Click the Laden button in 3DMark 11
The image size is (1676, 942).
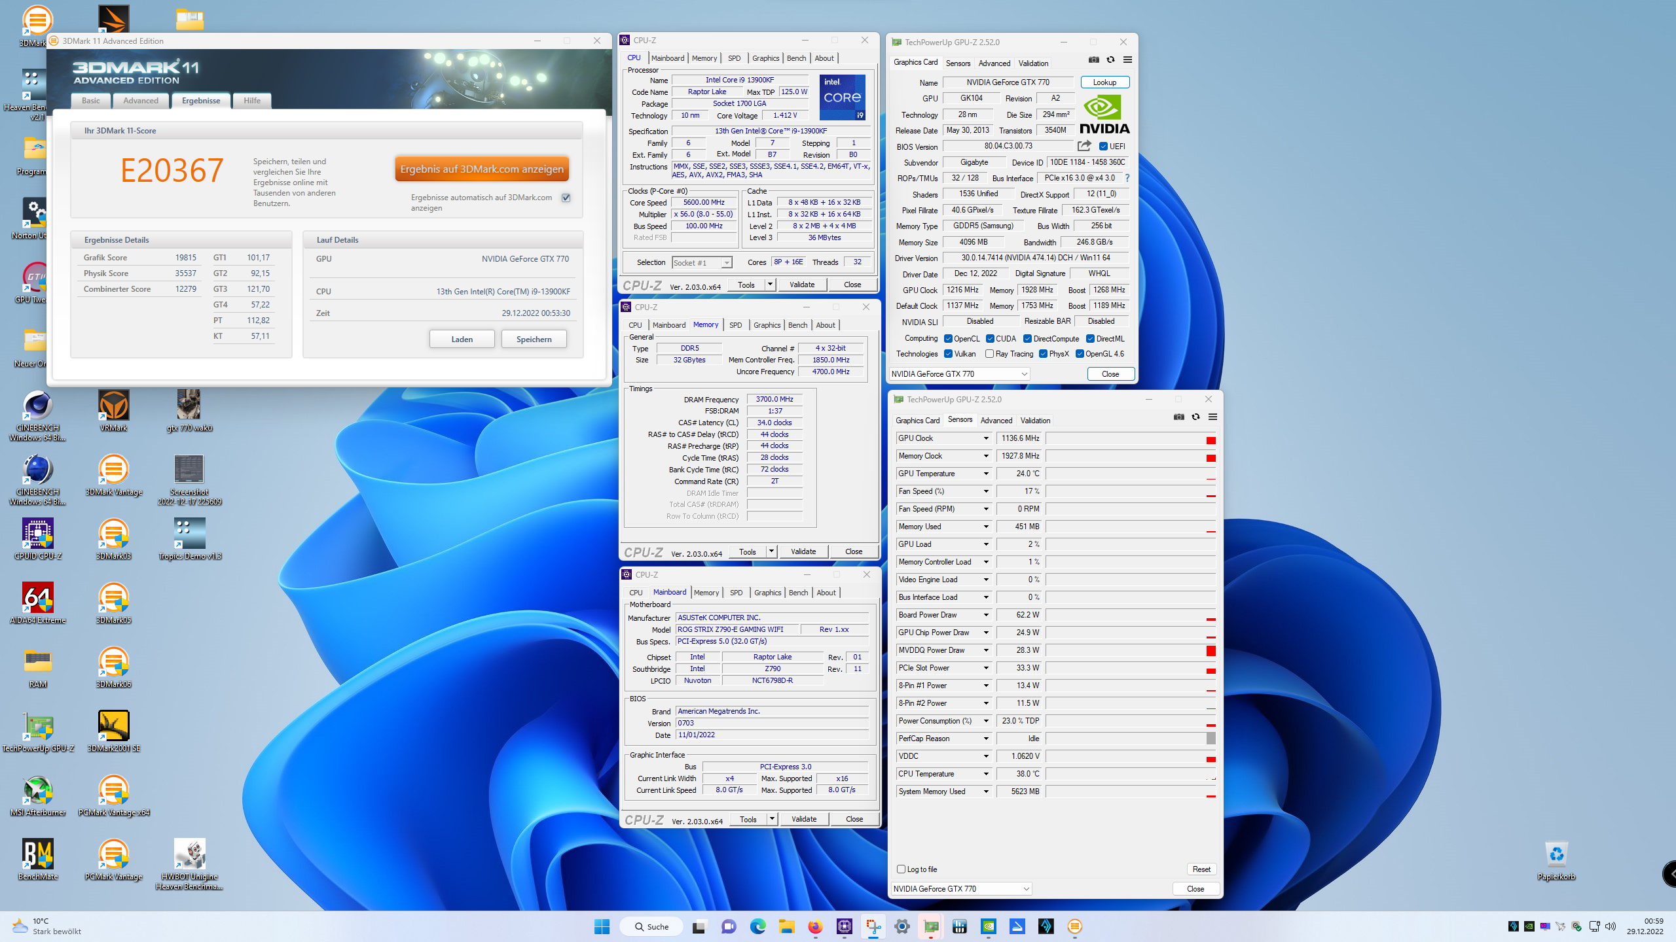click(x=462, y=339)
